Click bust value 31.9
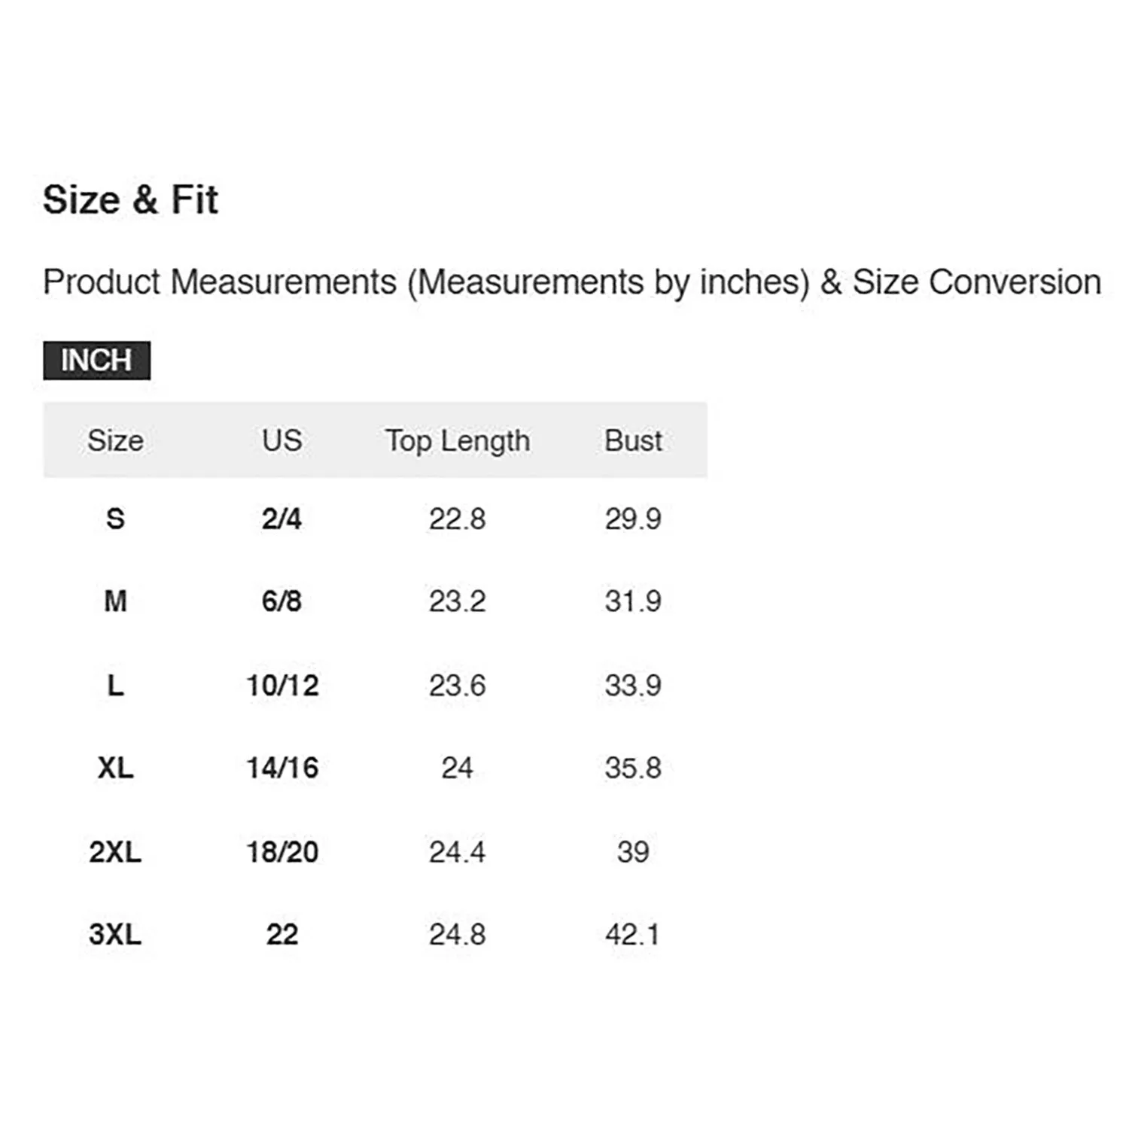 633,601
